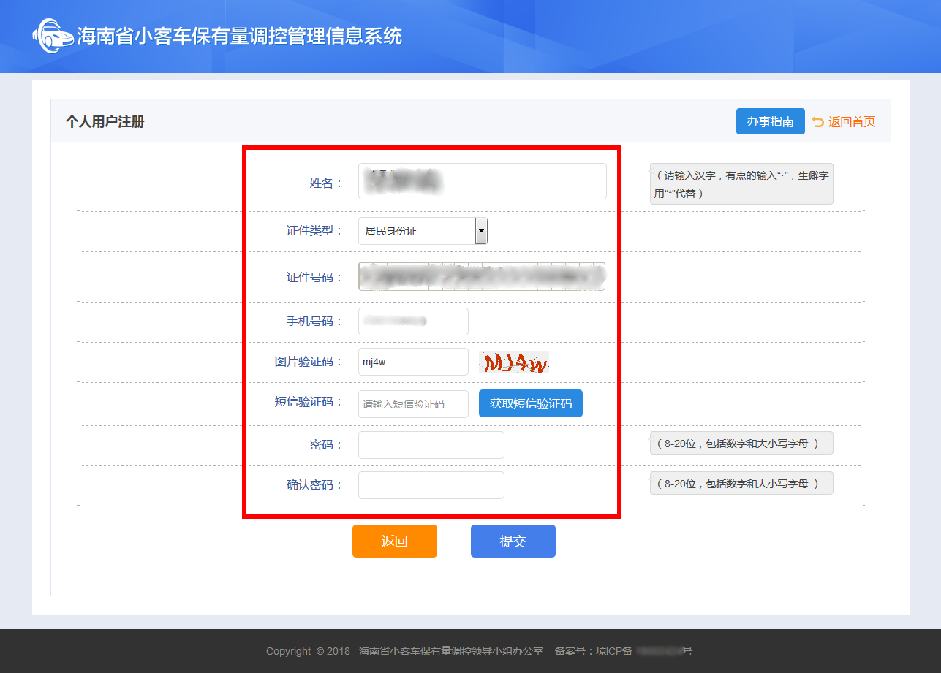Submit the form with 提交
The image size is (941, 673).
513,541
